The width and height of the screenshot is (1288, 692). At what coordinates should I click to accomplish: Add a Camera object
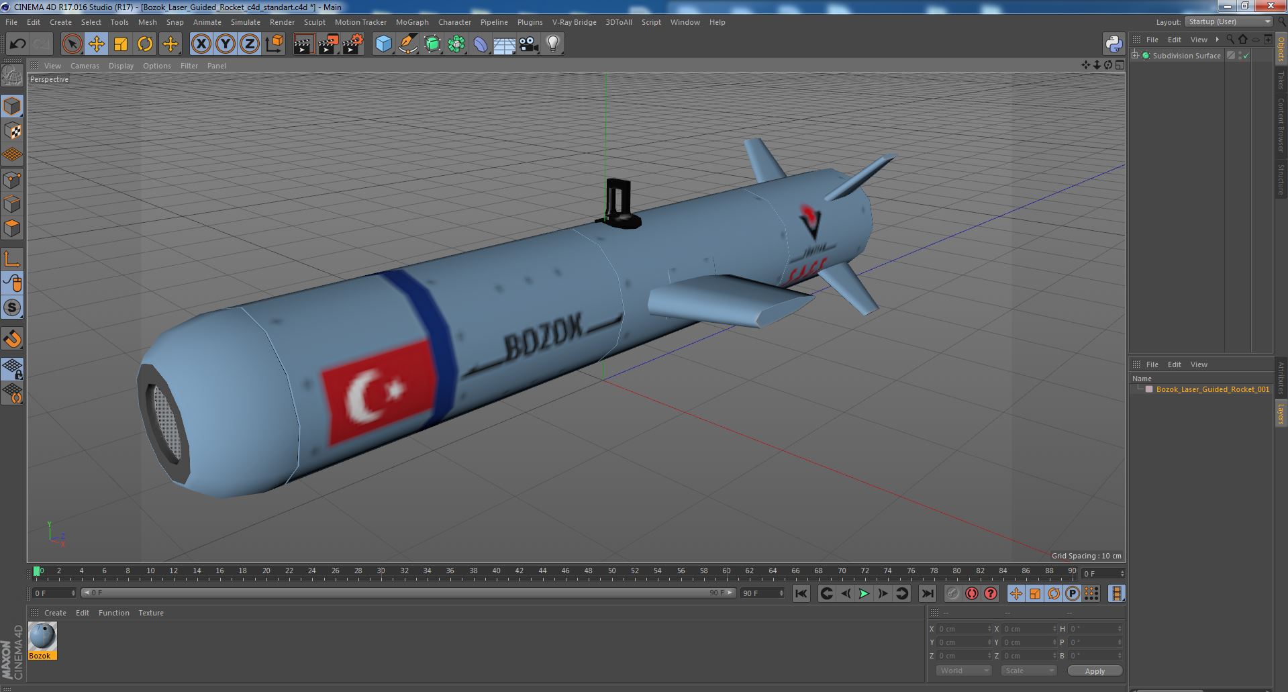(529, 44)
